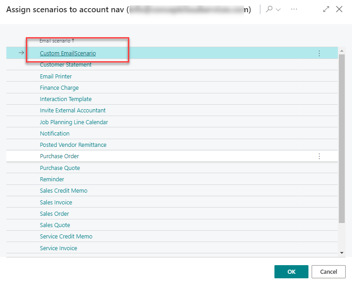Select Interaction Template scenario
Screen dimensions: 352x286
(x=66, y=99)
